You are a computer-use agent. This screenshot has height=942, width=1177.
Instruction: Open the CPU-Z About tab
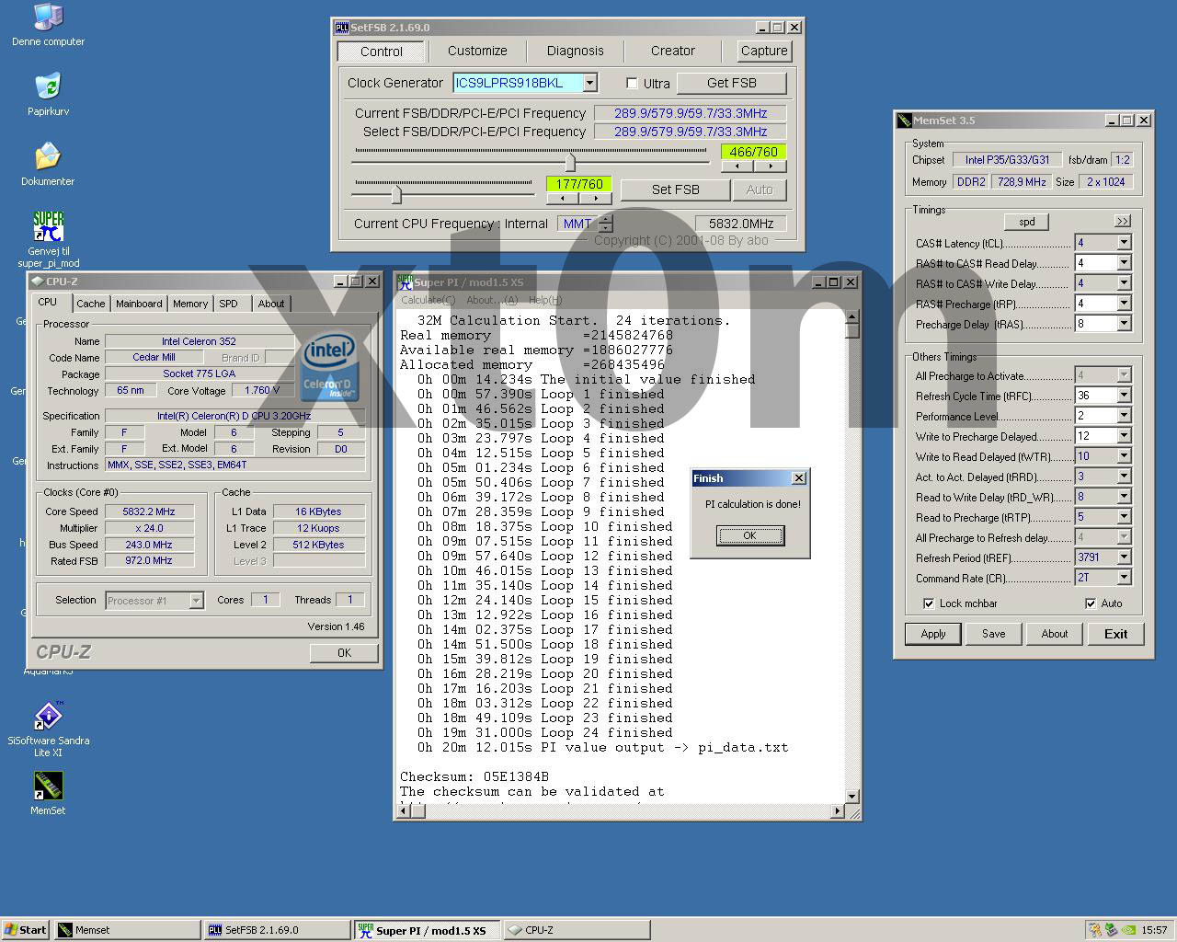click(x=271, y=304)
